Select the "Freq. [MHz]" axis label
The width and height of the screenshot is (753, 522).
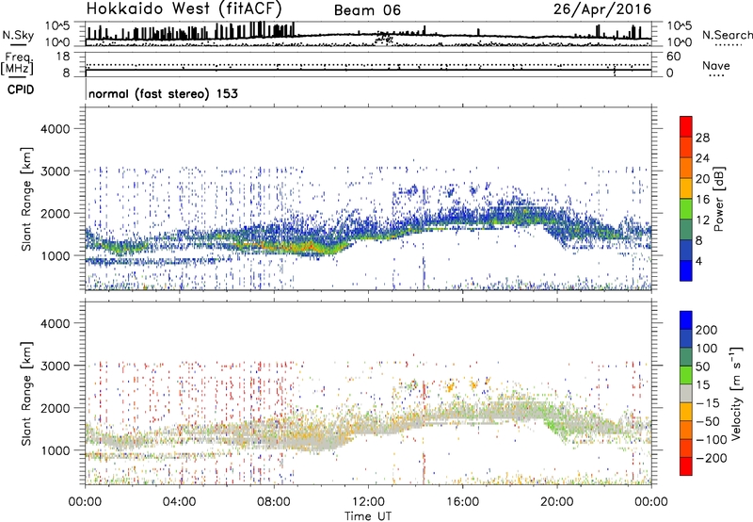point(17,64)
